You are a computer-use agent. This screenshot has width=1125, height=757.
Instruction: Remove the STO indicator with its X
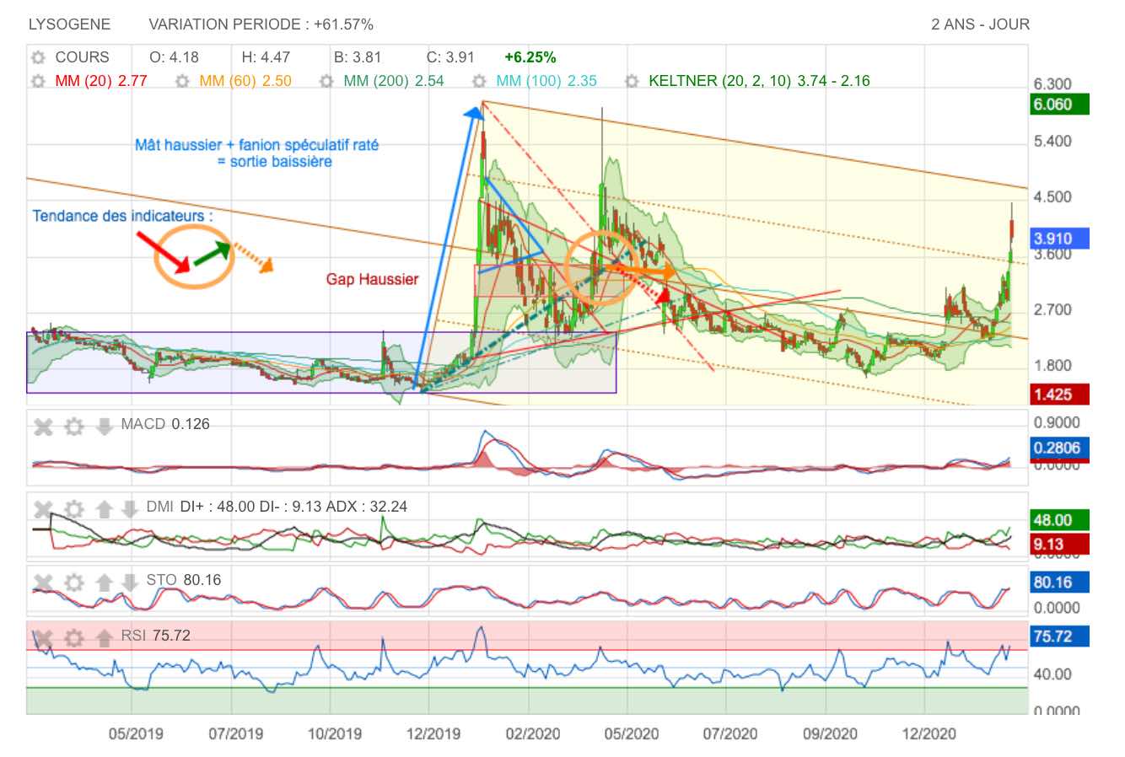pyautogui.click(x=43, y=582)
